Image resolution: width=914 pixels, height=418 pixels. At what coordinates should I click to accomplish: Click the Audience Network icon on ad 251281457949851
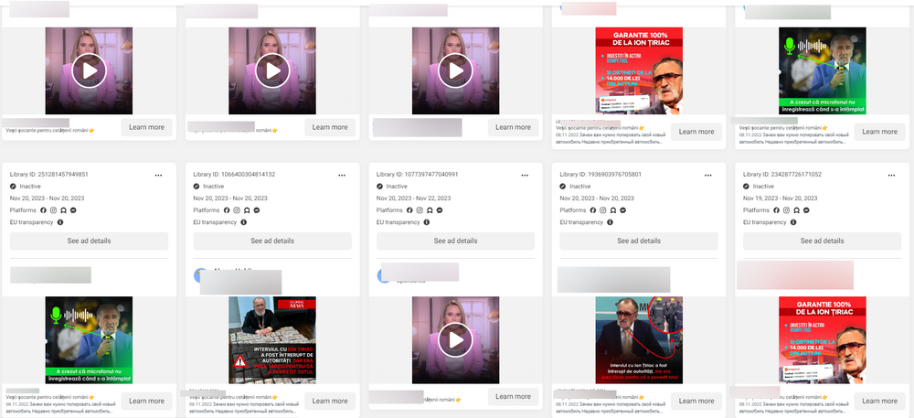[63, 210]
